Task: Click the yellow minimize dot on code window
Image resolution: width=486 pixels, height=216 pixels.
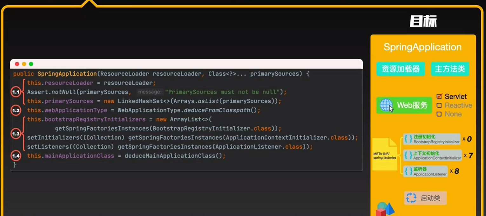Action: pyautogui.click(x=24, y=64)
